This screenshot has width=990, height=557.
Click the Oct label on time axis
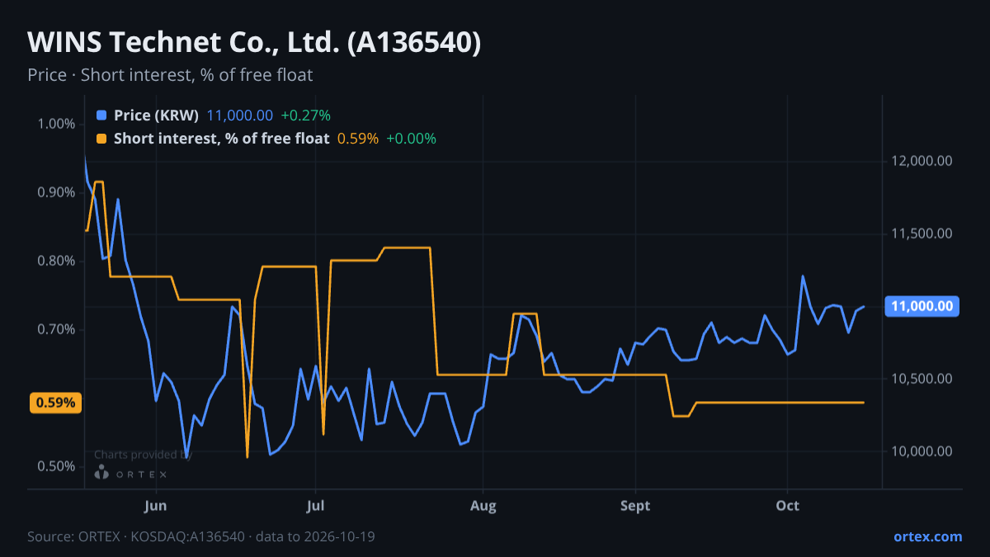click(788, 506)
